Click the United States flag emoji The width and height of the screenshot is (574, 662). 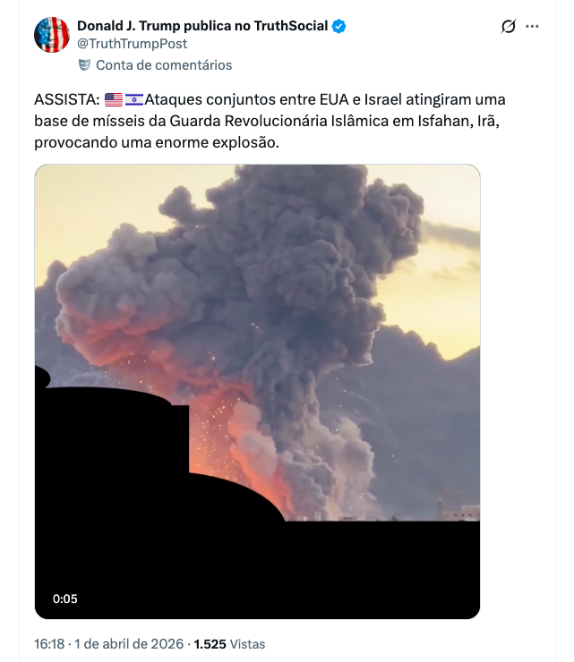(x=114, y=99)
